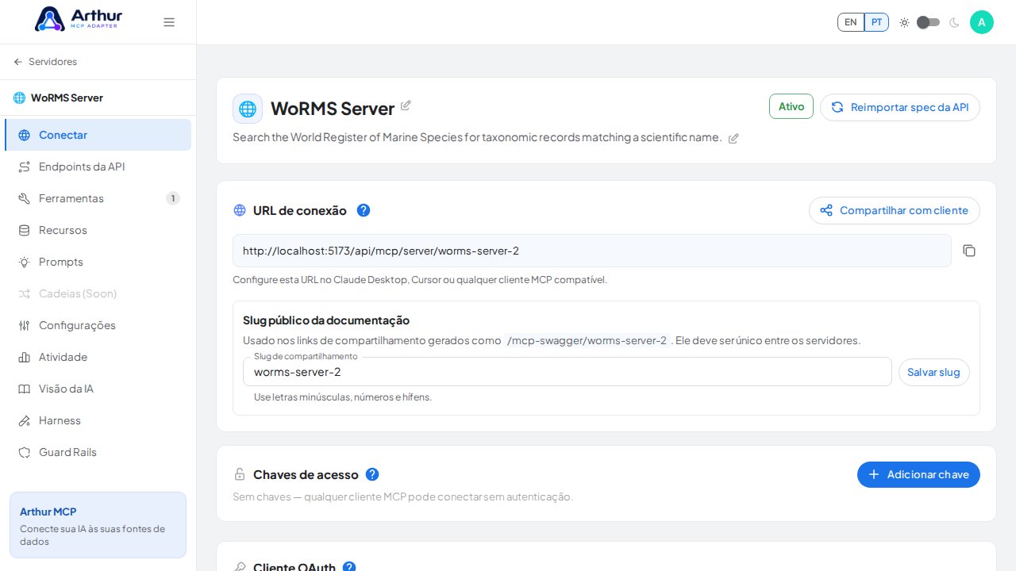Click the WoRMS Server globe icon in header card
The width and height of the screenshot is (1016, 571).
coord(248,109)
